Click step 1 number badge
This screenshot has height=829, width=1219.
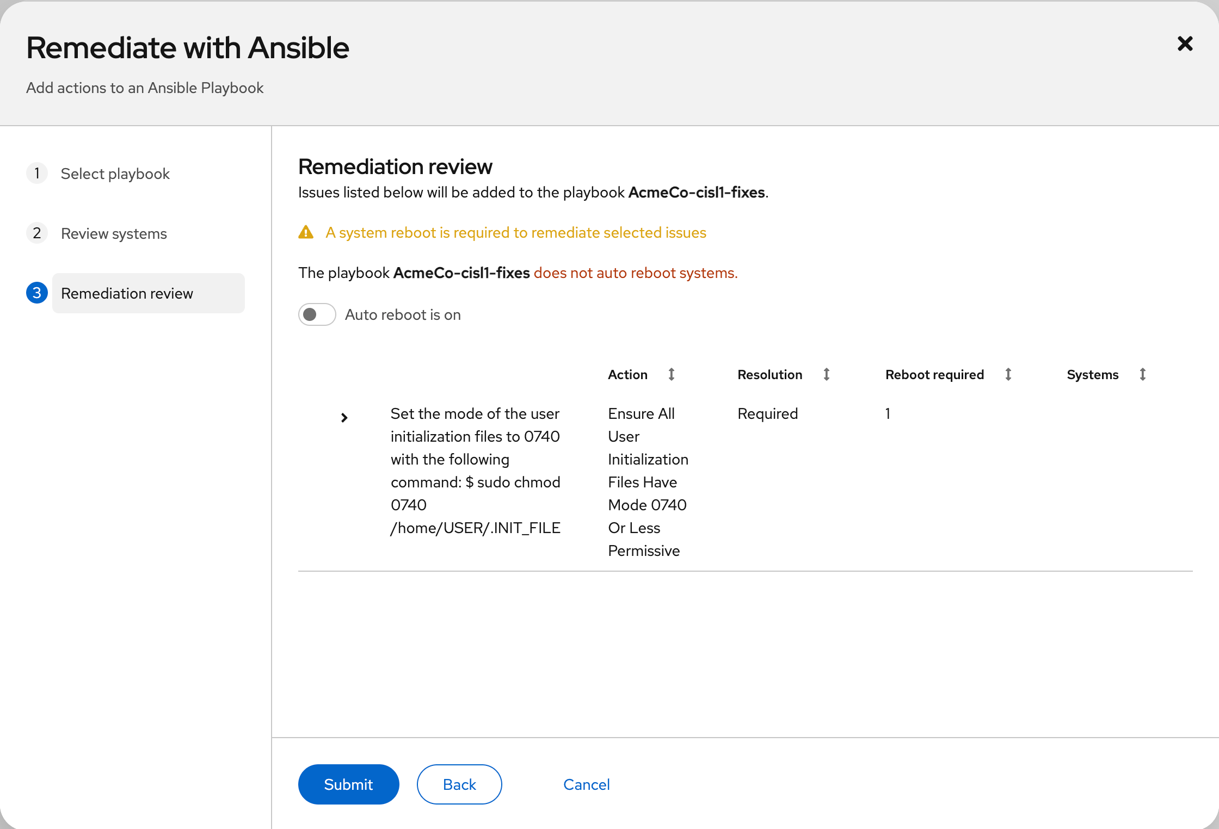tap(37, 174)
